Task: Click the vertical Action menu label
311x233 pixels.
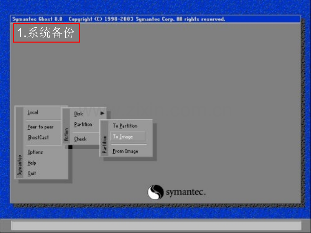Action: 66,135
